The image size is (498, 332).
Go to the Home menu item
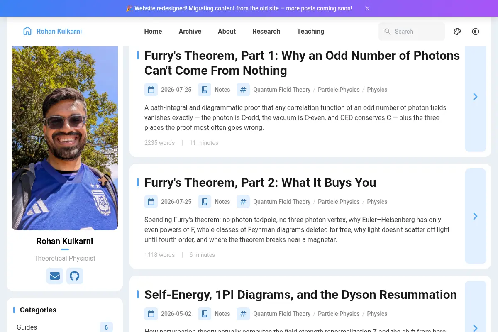tap(153, 32)
